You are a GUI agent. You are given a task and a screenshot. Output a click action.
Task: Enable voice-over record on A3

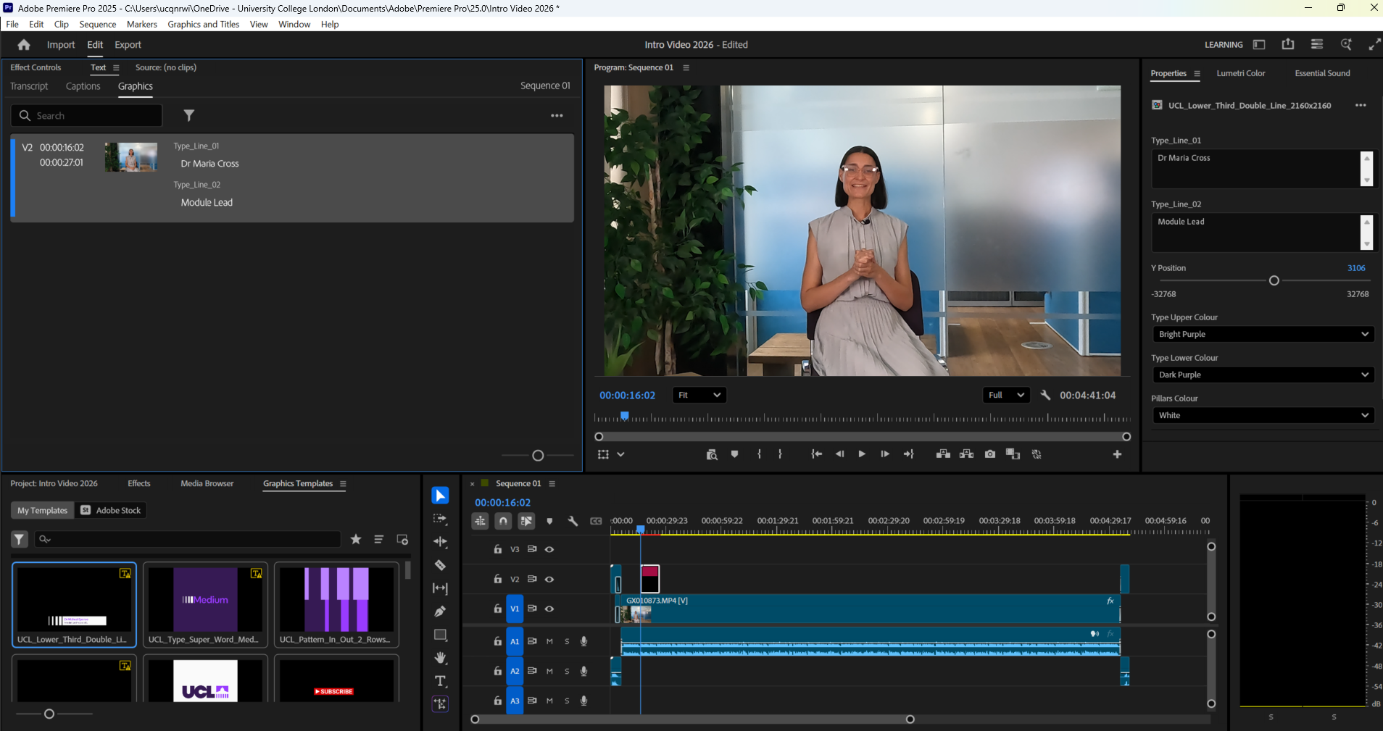coord(583,701)
